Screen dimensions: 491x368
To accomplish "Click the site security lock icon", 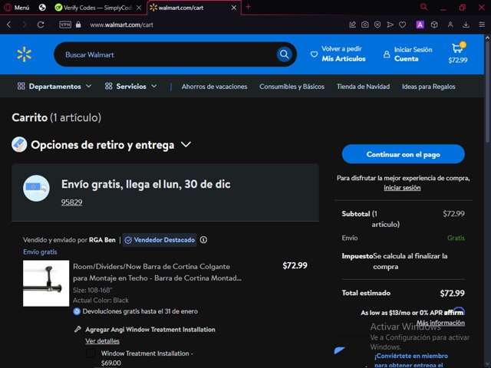I will pyautogui.click(x=78, y=25).
